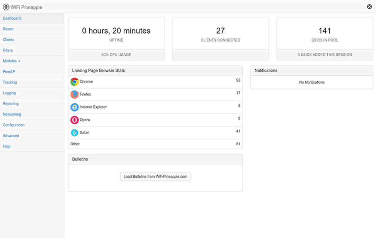The width and height of the screenshot is (376, 238).
Task: Go to Configuration settings
Action: (14, 125)
